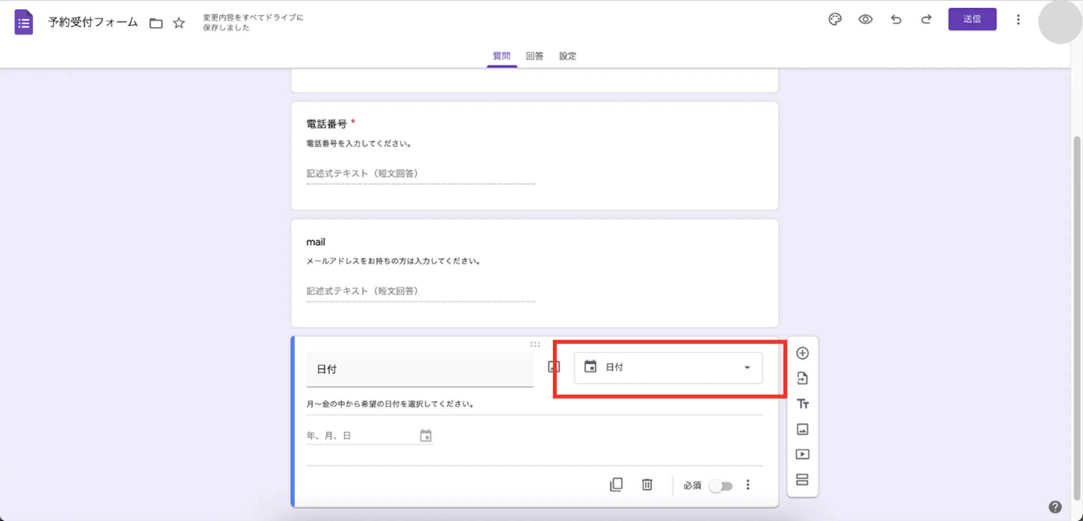Add a title and description using Tt icon
Screen dimensions: 1083x521
[x=803, y=403]
